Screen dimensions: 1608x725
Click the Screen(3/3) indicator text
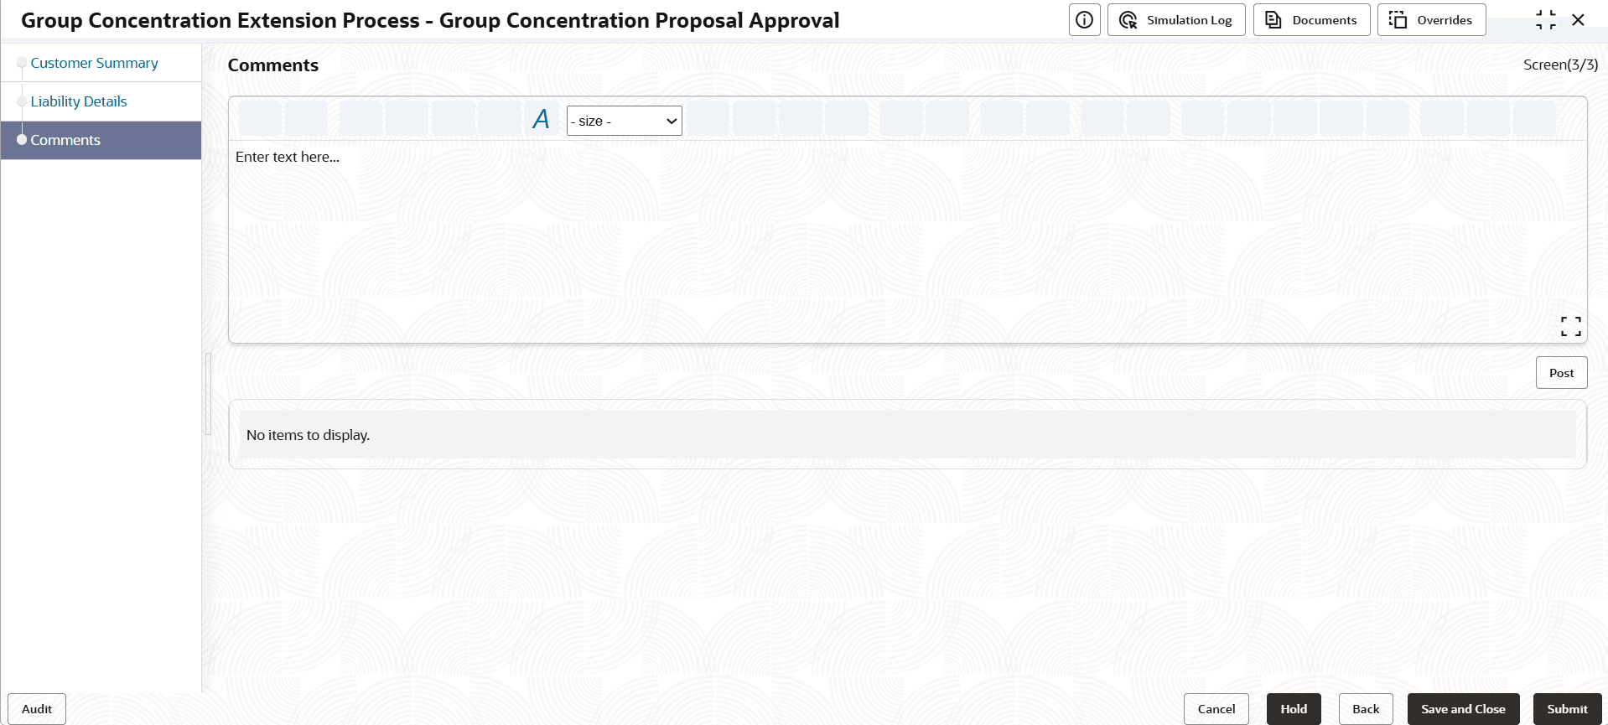pyautogui.click(x=1560, y=65)
